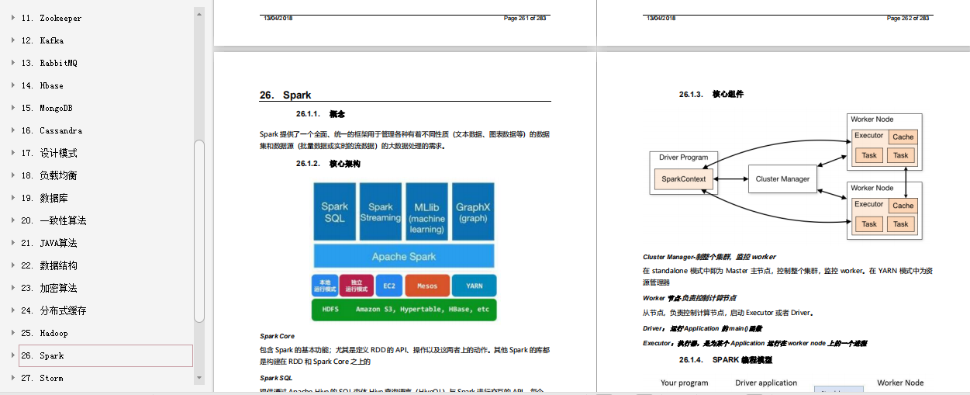This screenshot has width=970, height=395.
Task: Expand the 21. JAVA算法 bookmark arrow
Action: coord(13,243)
